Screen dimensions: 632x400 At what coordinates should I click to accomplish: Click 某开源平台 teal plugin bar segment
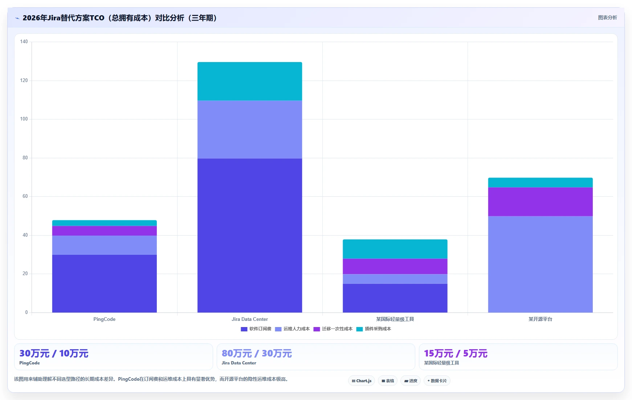pos(541,183)
